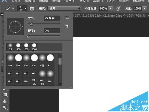Create new preset from this brush icon

point(67,26)
